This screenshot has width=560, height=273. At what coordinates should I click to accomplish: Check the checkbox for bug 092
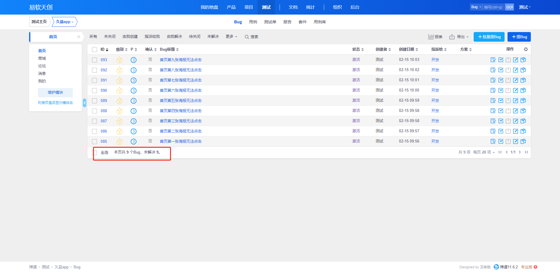pyautogui.click(x=94, y=70)
